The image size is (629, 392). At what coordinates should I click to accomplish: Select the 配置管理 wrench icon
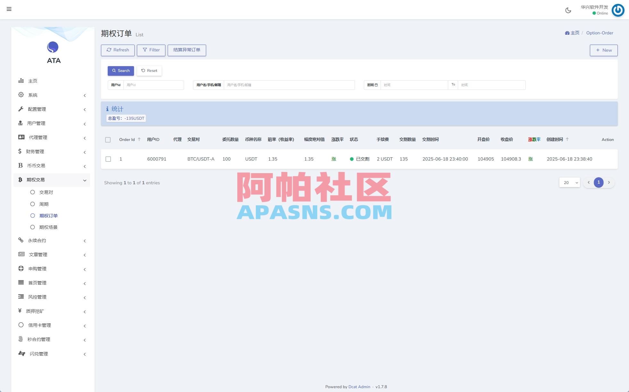(x=21, y=109)
